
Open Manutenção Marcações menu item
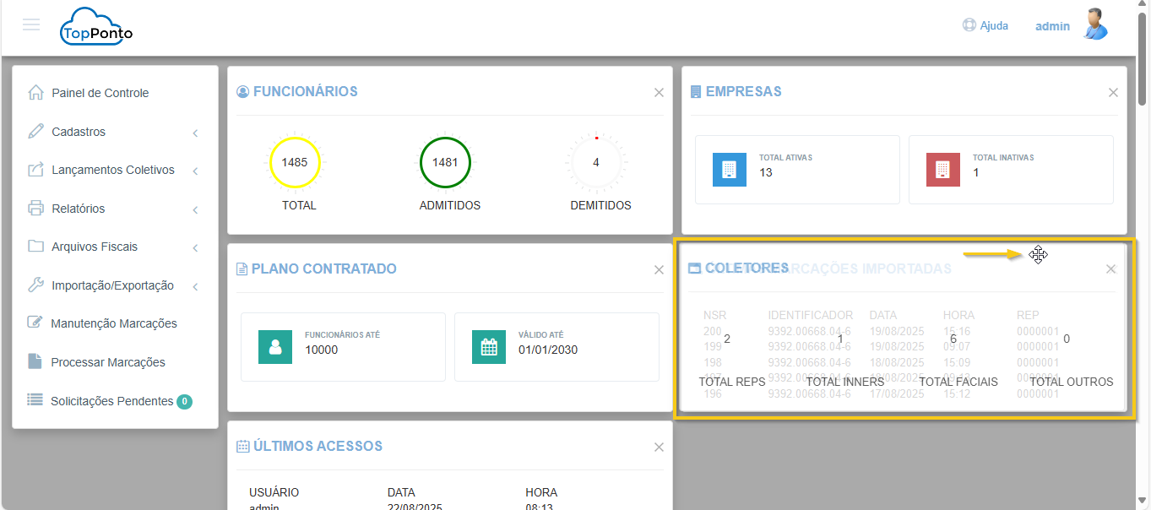(x=113, y=323)
